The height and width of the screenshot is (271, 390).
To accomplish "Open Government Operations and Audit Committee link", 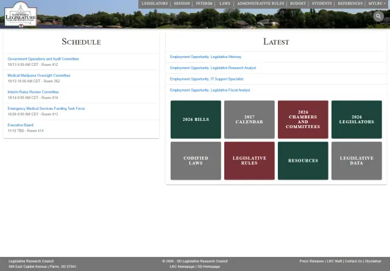I will (43, 59).
